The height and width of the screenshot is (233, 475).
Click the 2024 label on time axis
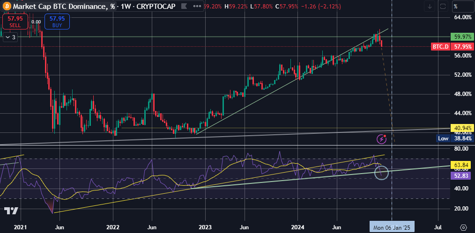[x=298, y=227]
